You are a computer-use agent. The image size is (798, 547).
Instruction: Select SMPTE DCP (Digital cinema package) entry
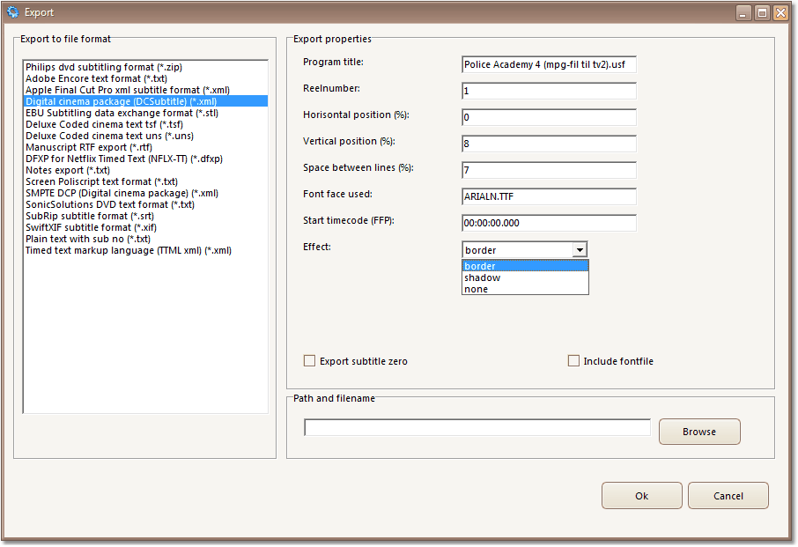[145, 193]
